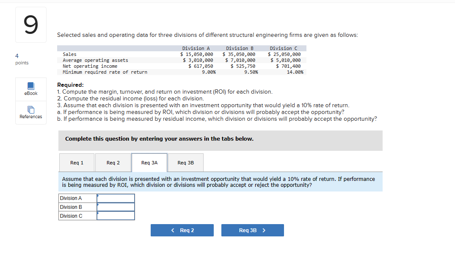
Task: Switch to the Req 1 tab
Action: coord(77,162)
